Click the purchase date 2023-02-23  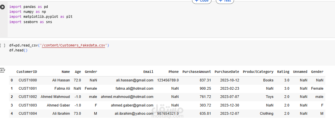[x=230, y=88]
